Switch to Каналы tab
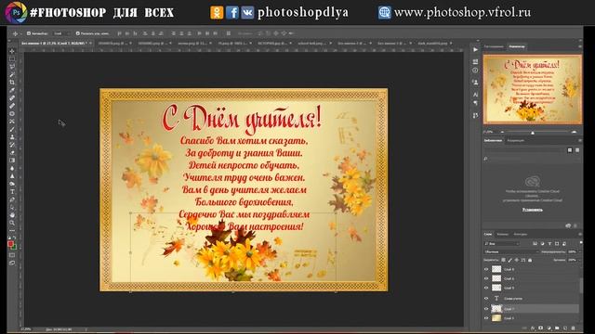Viewport: 595px width, 334px height. (x=502, y=235)
